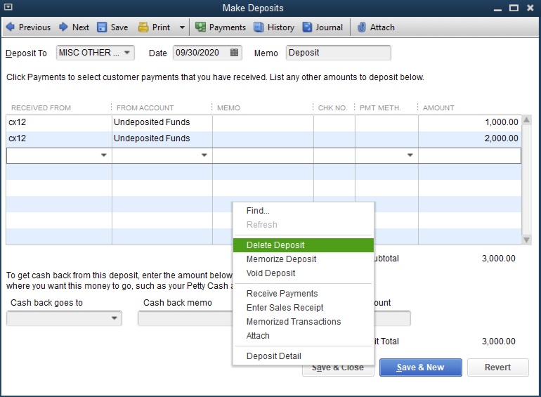Click the Previous arrow icon
The height and width of the screenshot is (397, 541).
11,27
